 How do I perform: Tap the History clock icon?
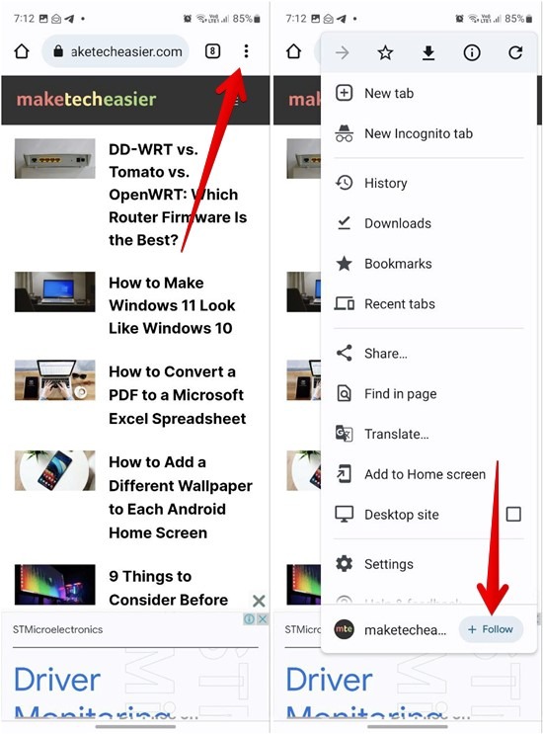coord(345,183)
